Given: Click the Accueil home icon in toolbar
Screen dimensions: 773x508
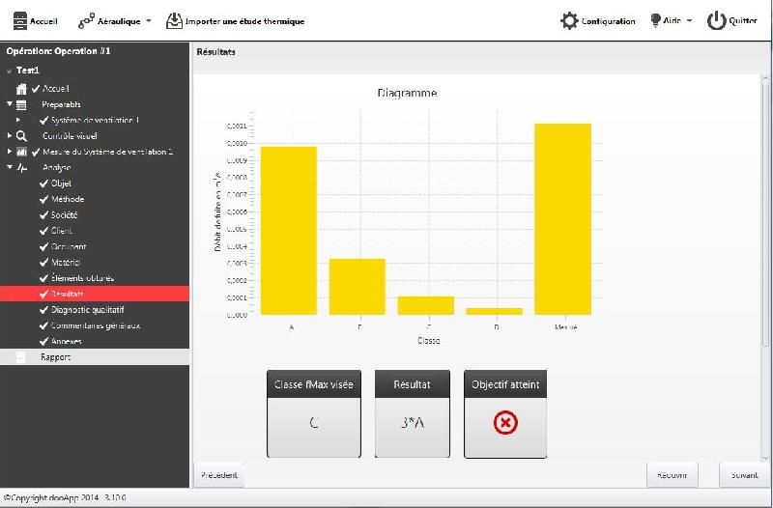Looking at the screenshot, I should click(x=19, y=21).
